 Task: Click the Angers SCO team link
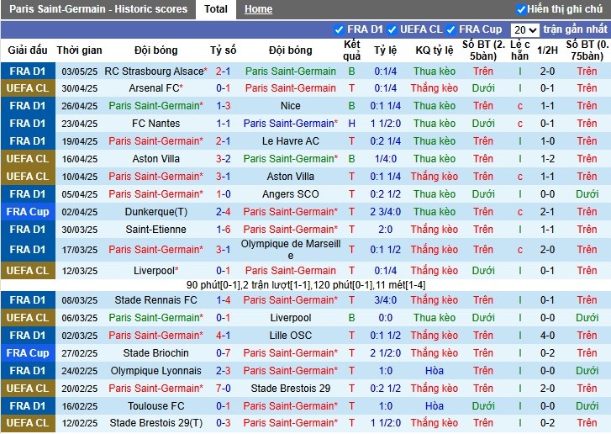pos(290,194)
